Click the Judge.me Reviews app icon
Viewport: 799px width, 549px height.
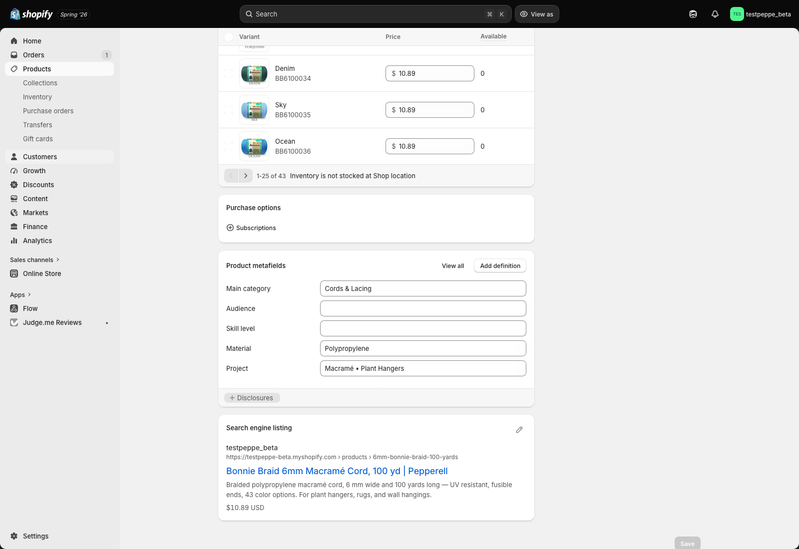pos(14,322)
